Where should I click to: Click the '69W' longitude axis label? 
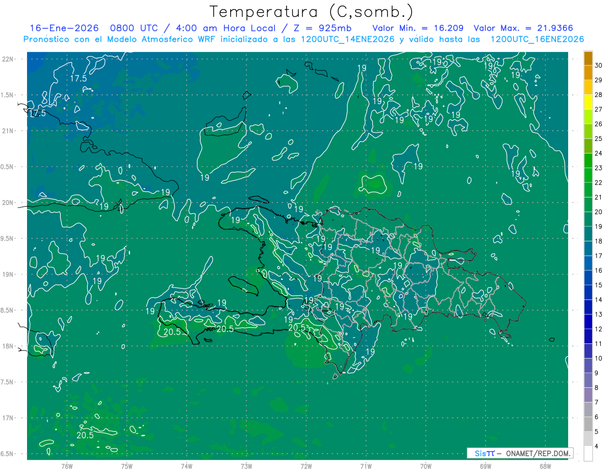click(486, 466)
